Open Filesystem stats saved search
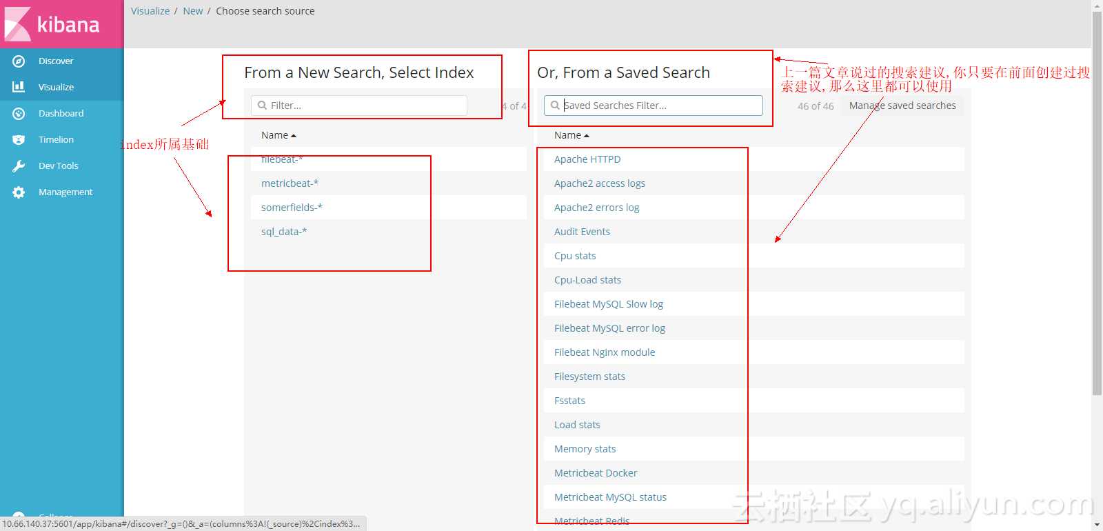Image resolution: width=1103 pixels, height=531 pixels. tap(589, 377)
